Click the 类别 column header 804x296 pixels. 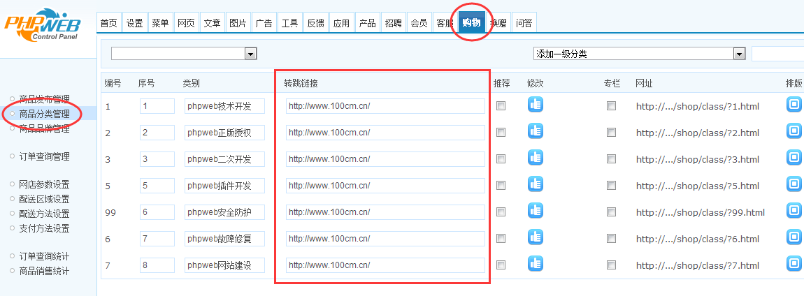click(192, 84)
